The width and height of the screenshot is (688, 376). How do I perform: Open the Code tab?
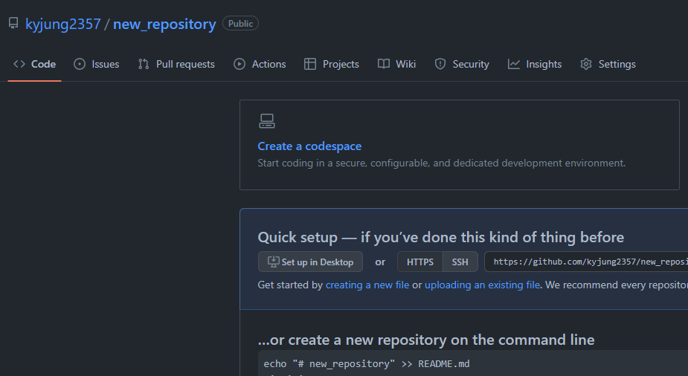point(35,64)
